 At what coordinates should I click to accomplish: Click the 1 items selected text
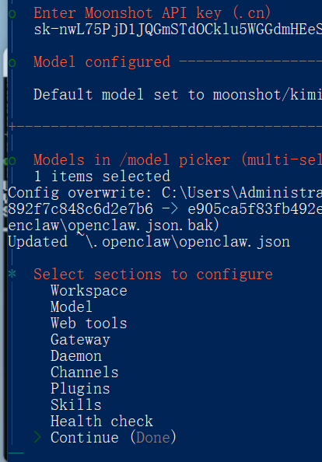coord(102,177)
